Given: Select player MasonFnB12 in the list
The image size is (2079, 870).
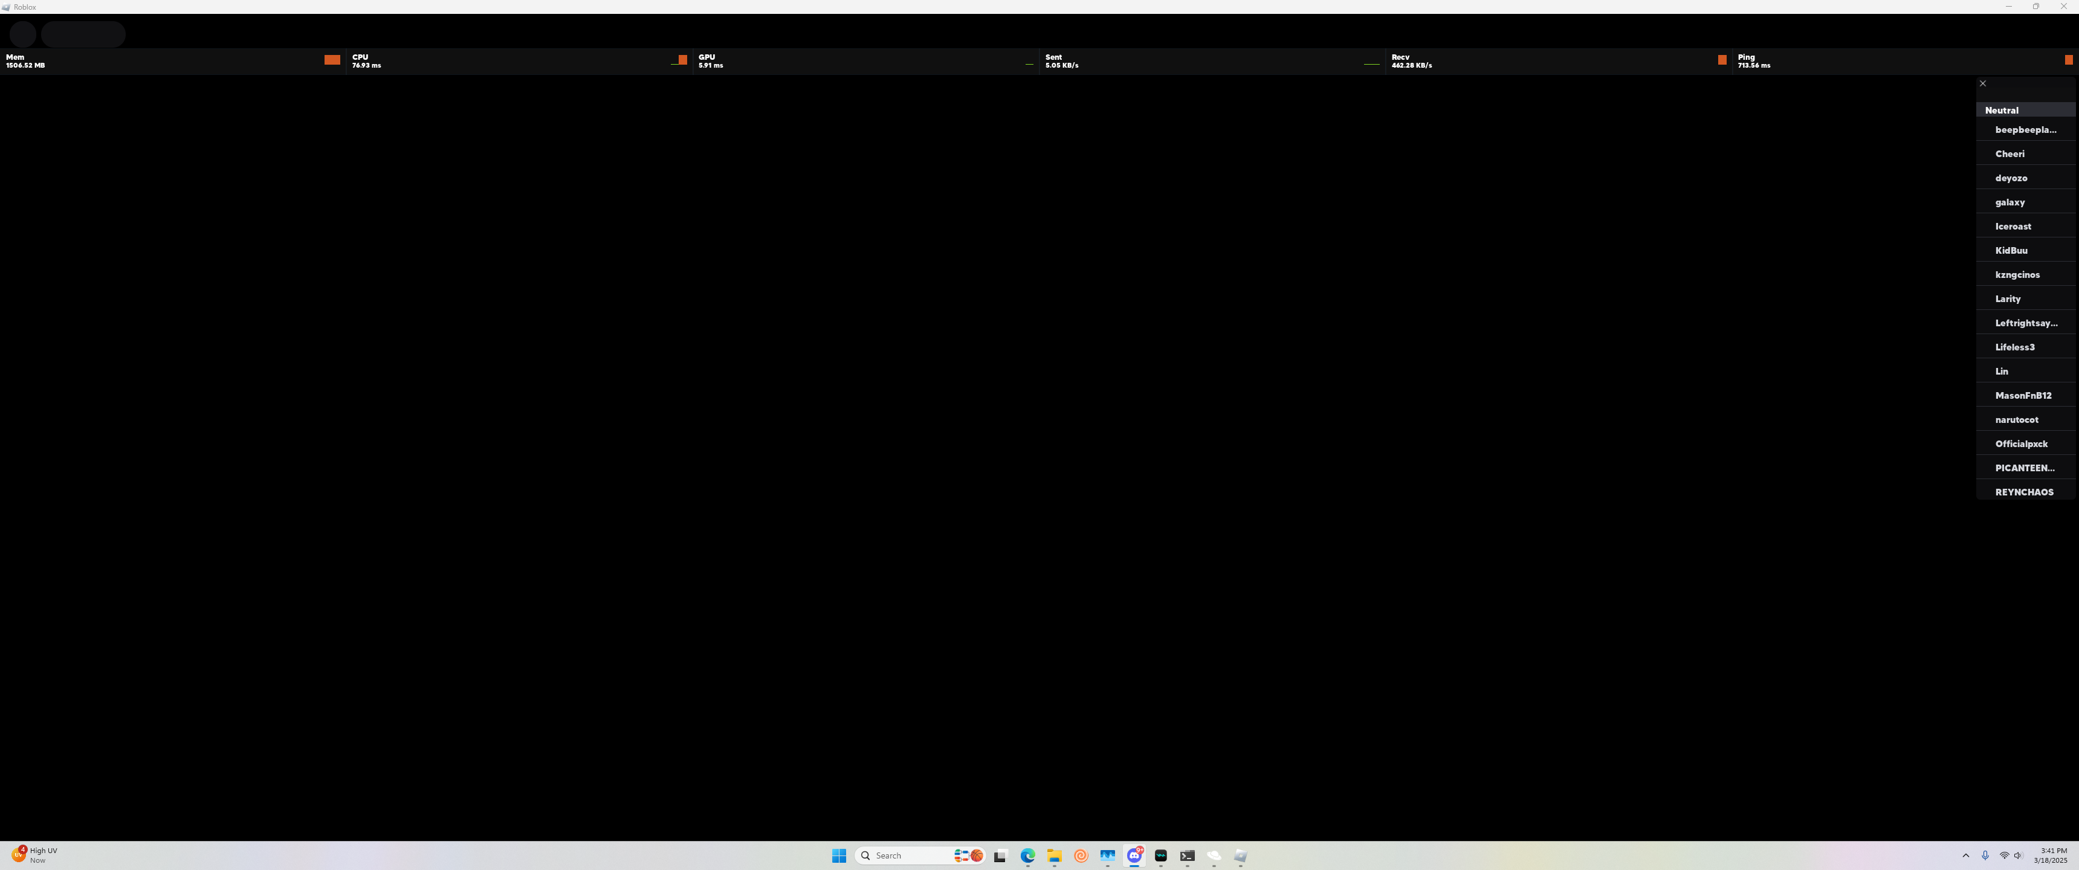Looking at the screenshot, I should (x=2025, y=396).
